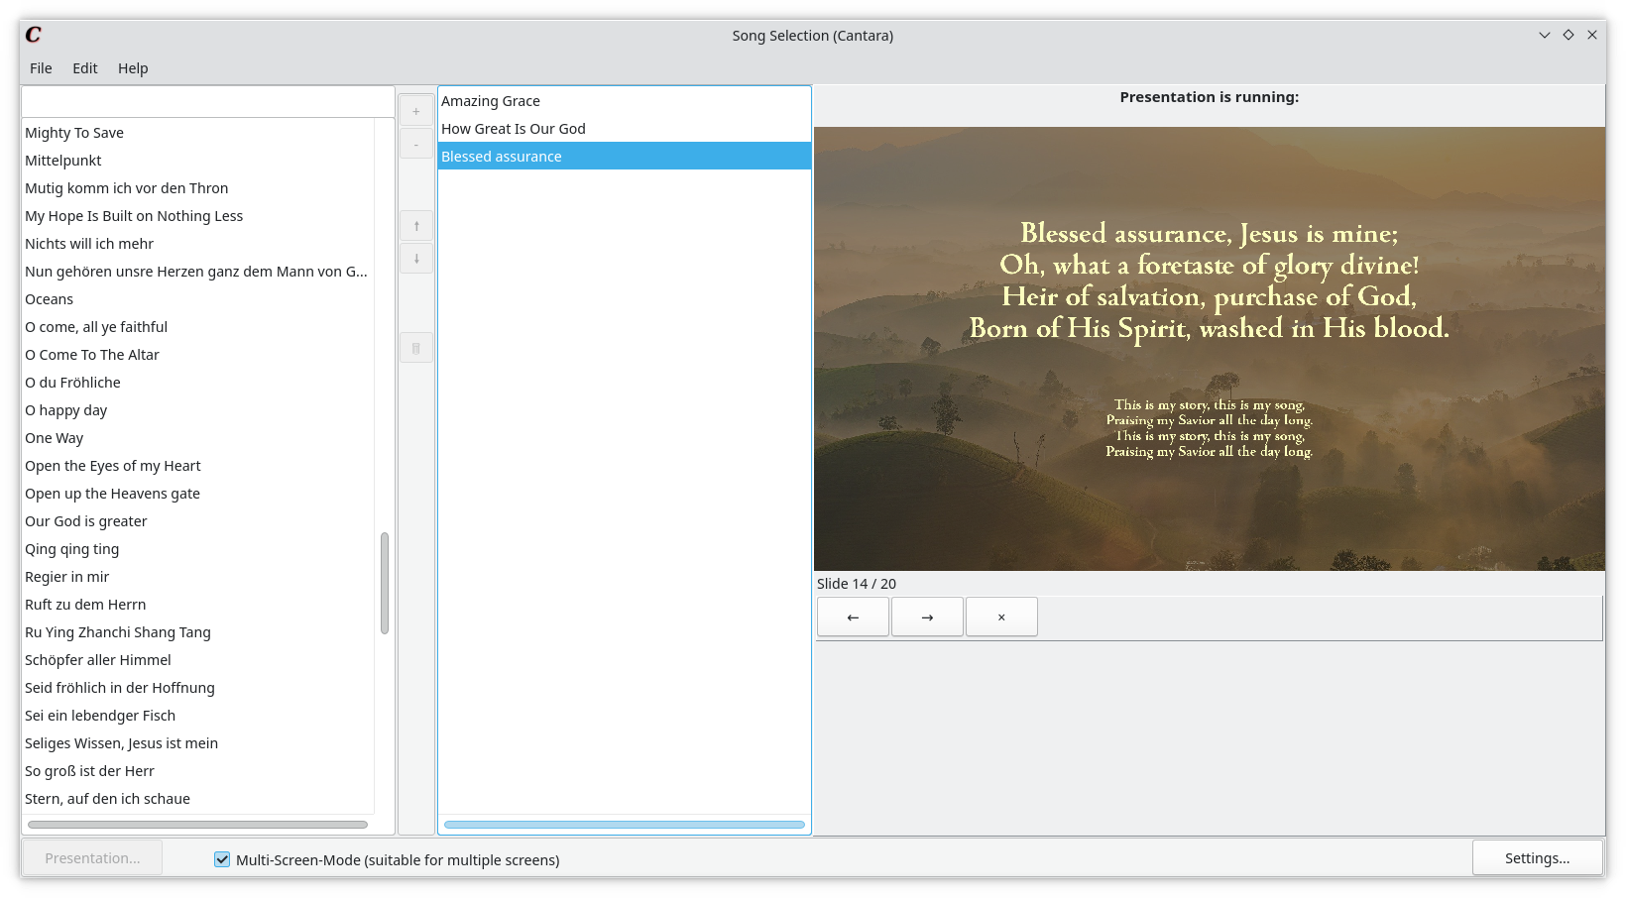Select Nun gehören unsre Herzen song
This screenshot has width=1626, height=898.
(x=197, y=272)
